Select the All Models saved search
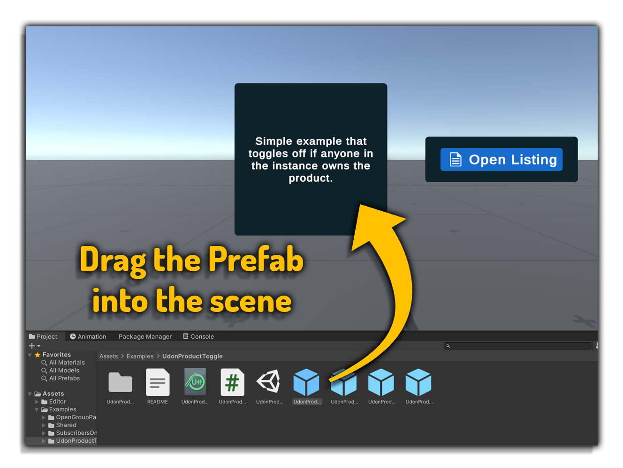 (61, 371)
